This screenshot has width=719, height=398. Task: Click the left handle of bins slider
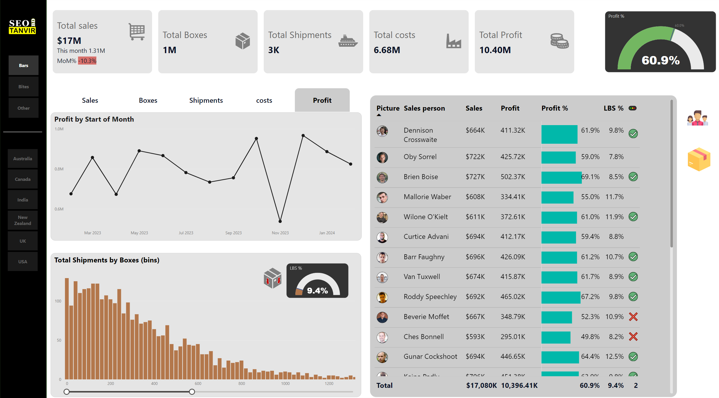click(x=66, y=392)
